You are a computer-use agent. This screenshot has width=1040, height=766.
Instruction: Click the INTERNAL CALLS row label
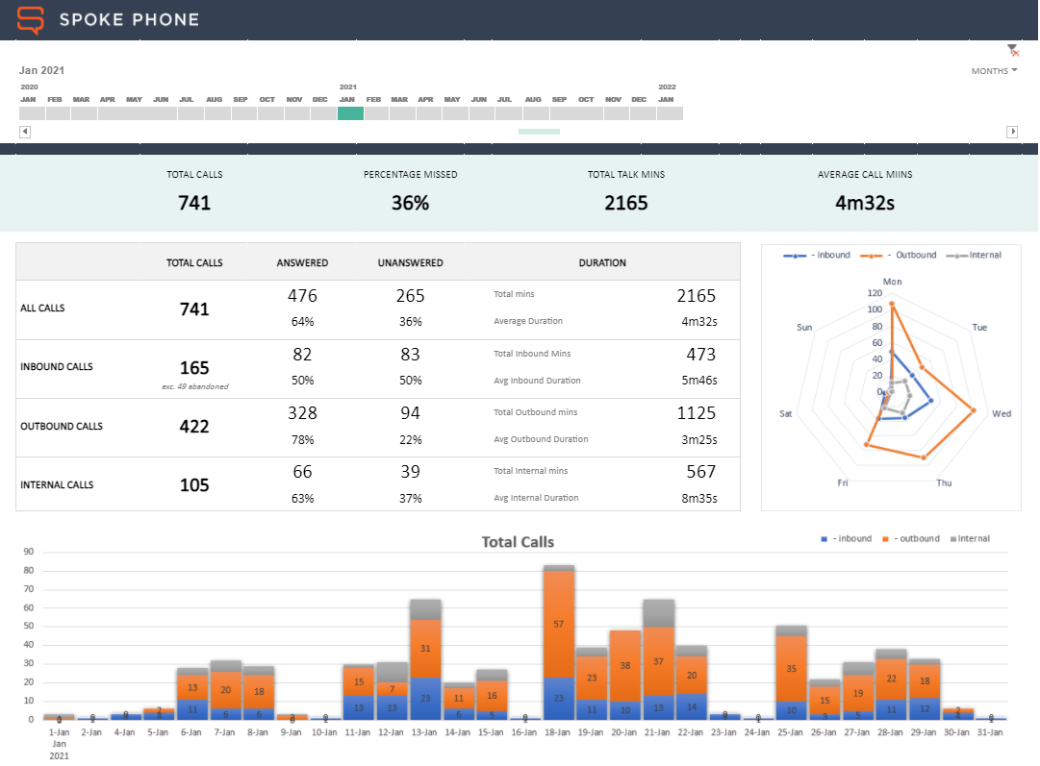tap(57, 485)
